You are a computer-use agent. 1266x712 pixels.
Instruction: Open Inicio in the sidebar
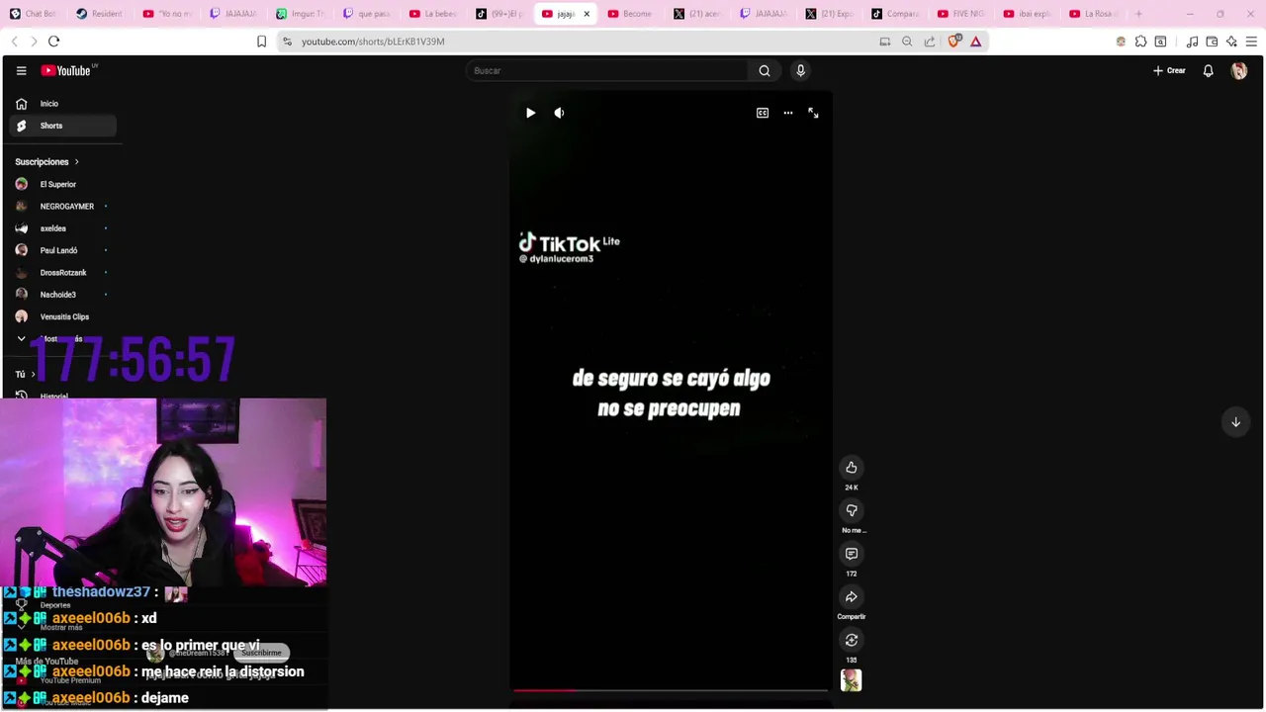(63, 104)
